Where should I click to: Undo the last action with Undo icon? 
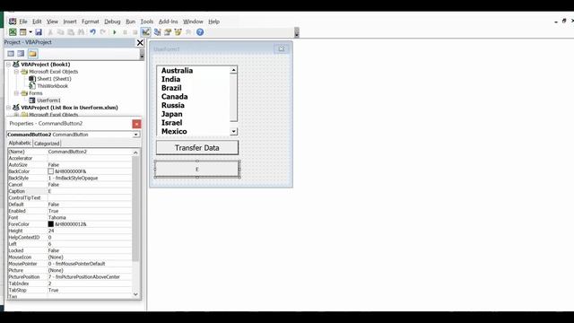93,32
